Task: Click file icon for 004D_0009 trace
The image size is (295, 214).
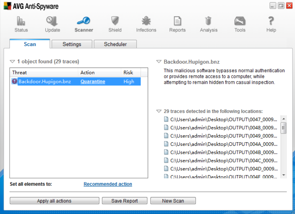Action: [166, 168]
